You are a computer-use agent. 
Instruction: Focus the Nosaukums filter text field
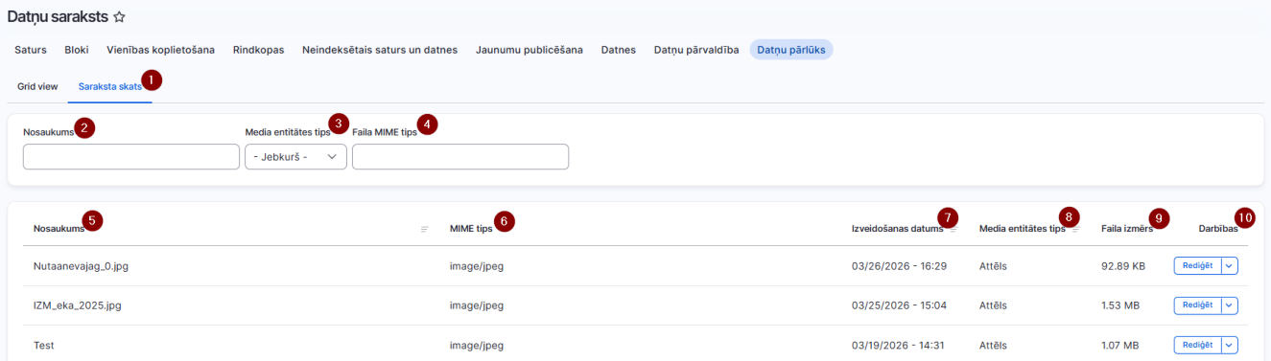(131, 157)
